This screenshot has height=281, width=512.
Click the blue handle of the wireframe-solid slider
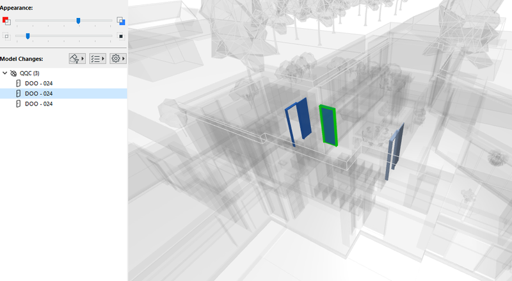point(28,36)
